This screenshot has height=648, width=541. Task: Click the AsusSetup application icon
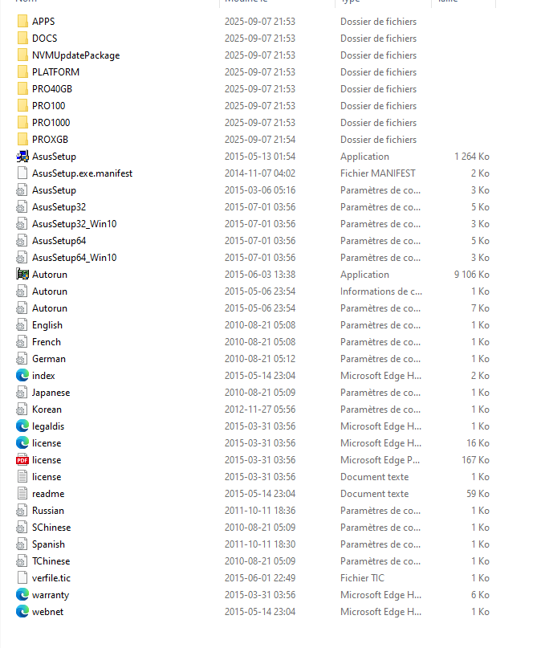click(22, 157)
